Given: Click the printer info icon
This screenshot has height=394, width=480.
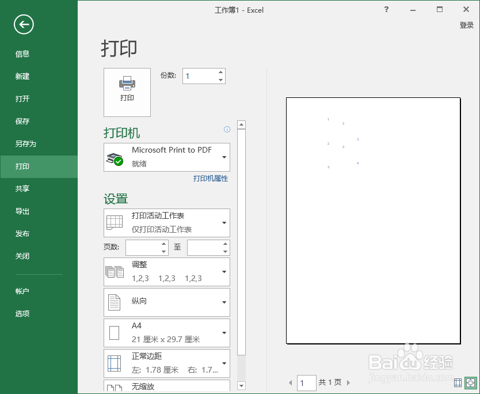Looking at the screenshot, I should pyautogui.click(x=227, y=129).
